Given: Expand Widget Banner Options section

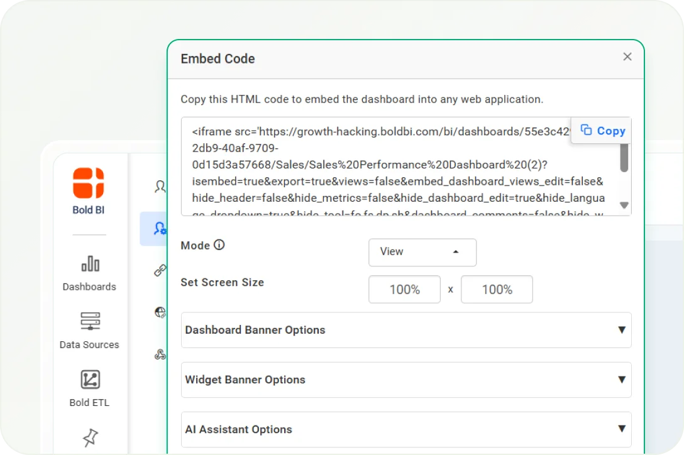Looking at the screenshot, I should (x=406, y=380).
